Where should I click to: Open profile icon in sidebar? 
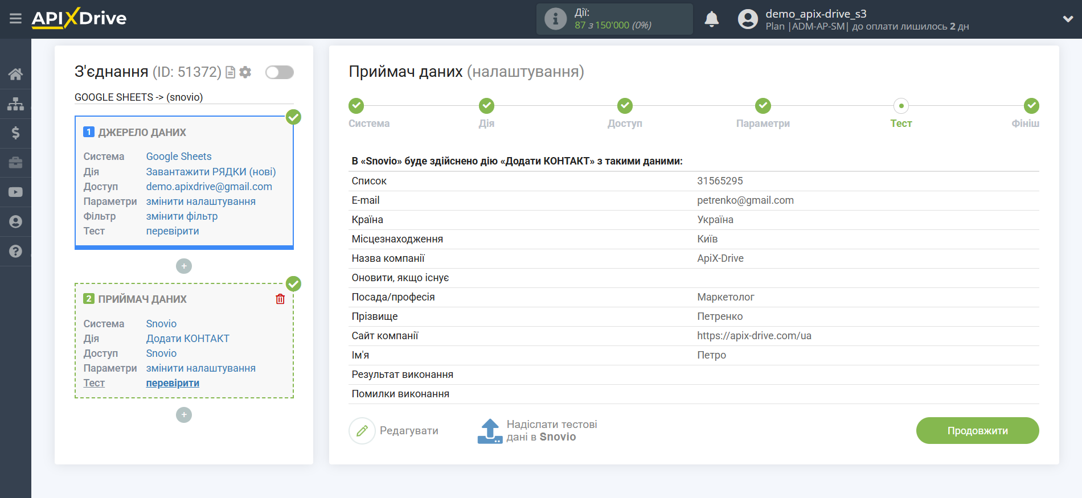point(15,222)
